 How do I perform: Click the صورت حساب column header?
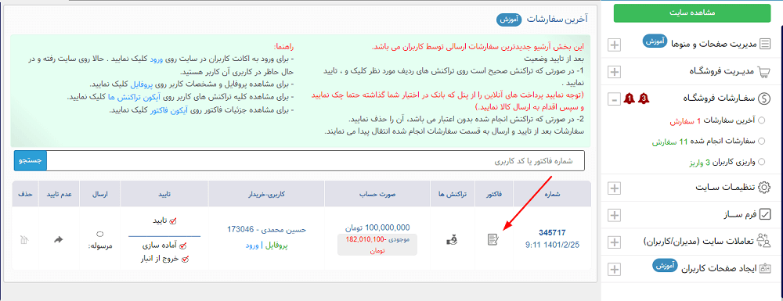[x=377, y=194]
